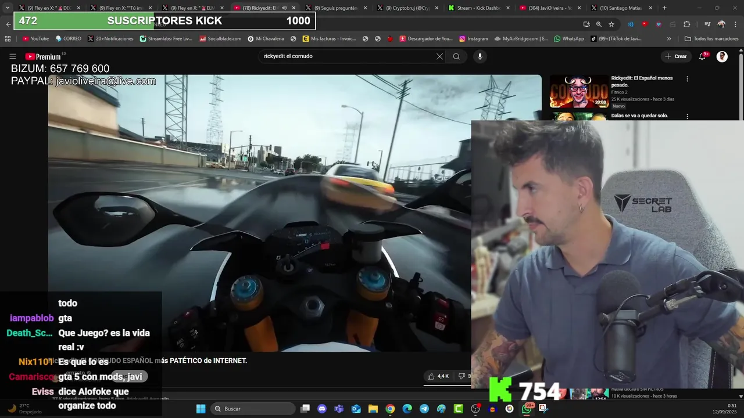This screenshot has width=744, height=418.
Task: Open the "Mi Chavaleria" bookmark
Action: [x=266, y=39]
